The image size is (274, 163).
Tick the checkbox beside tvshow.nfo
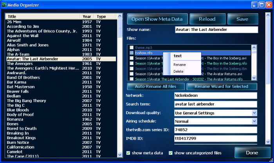(x=132, y=53)
